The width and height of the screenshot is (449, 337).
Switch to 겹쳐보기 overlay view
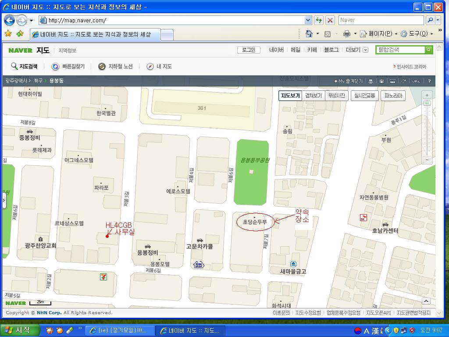[314, 96]
